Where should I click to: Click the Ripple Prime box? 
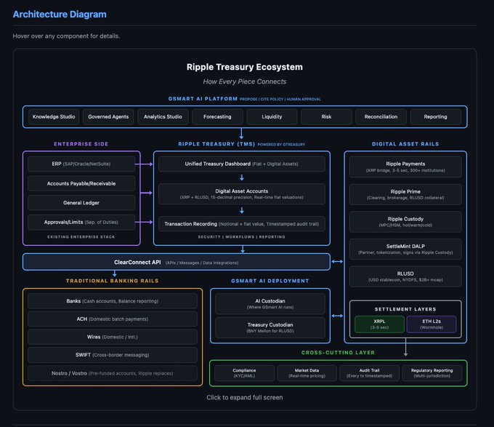(405, 194)
